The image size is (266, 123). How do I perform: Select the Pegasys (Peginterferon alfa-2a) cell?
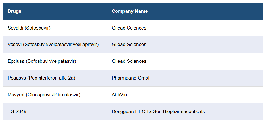(x=41, y=78)
